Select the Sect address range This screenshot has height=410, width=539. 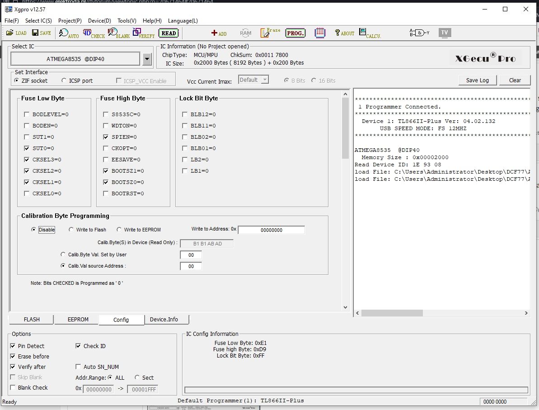point(137,377)
